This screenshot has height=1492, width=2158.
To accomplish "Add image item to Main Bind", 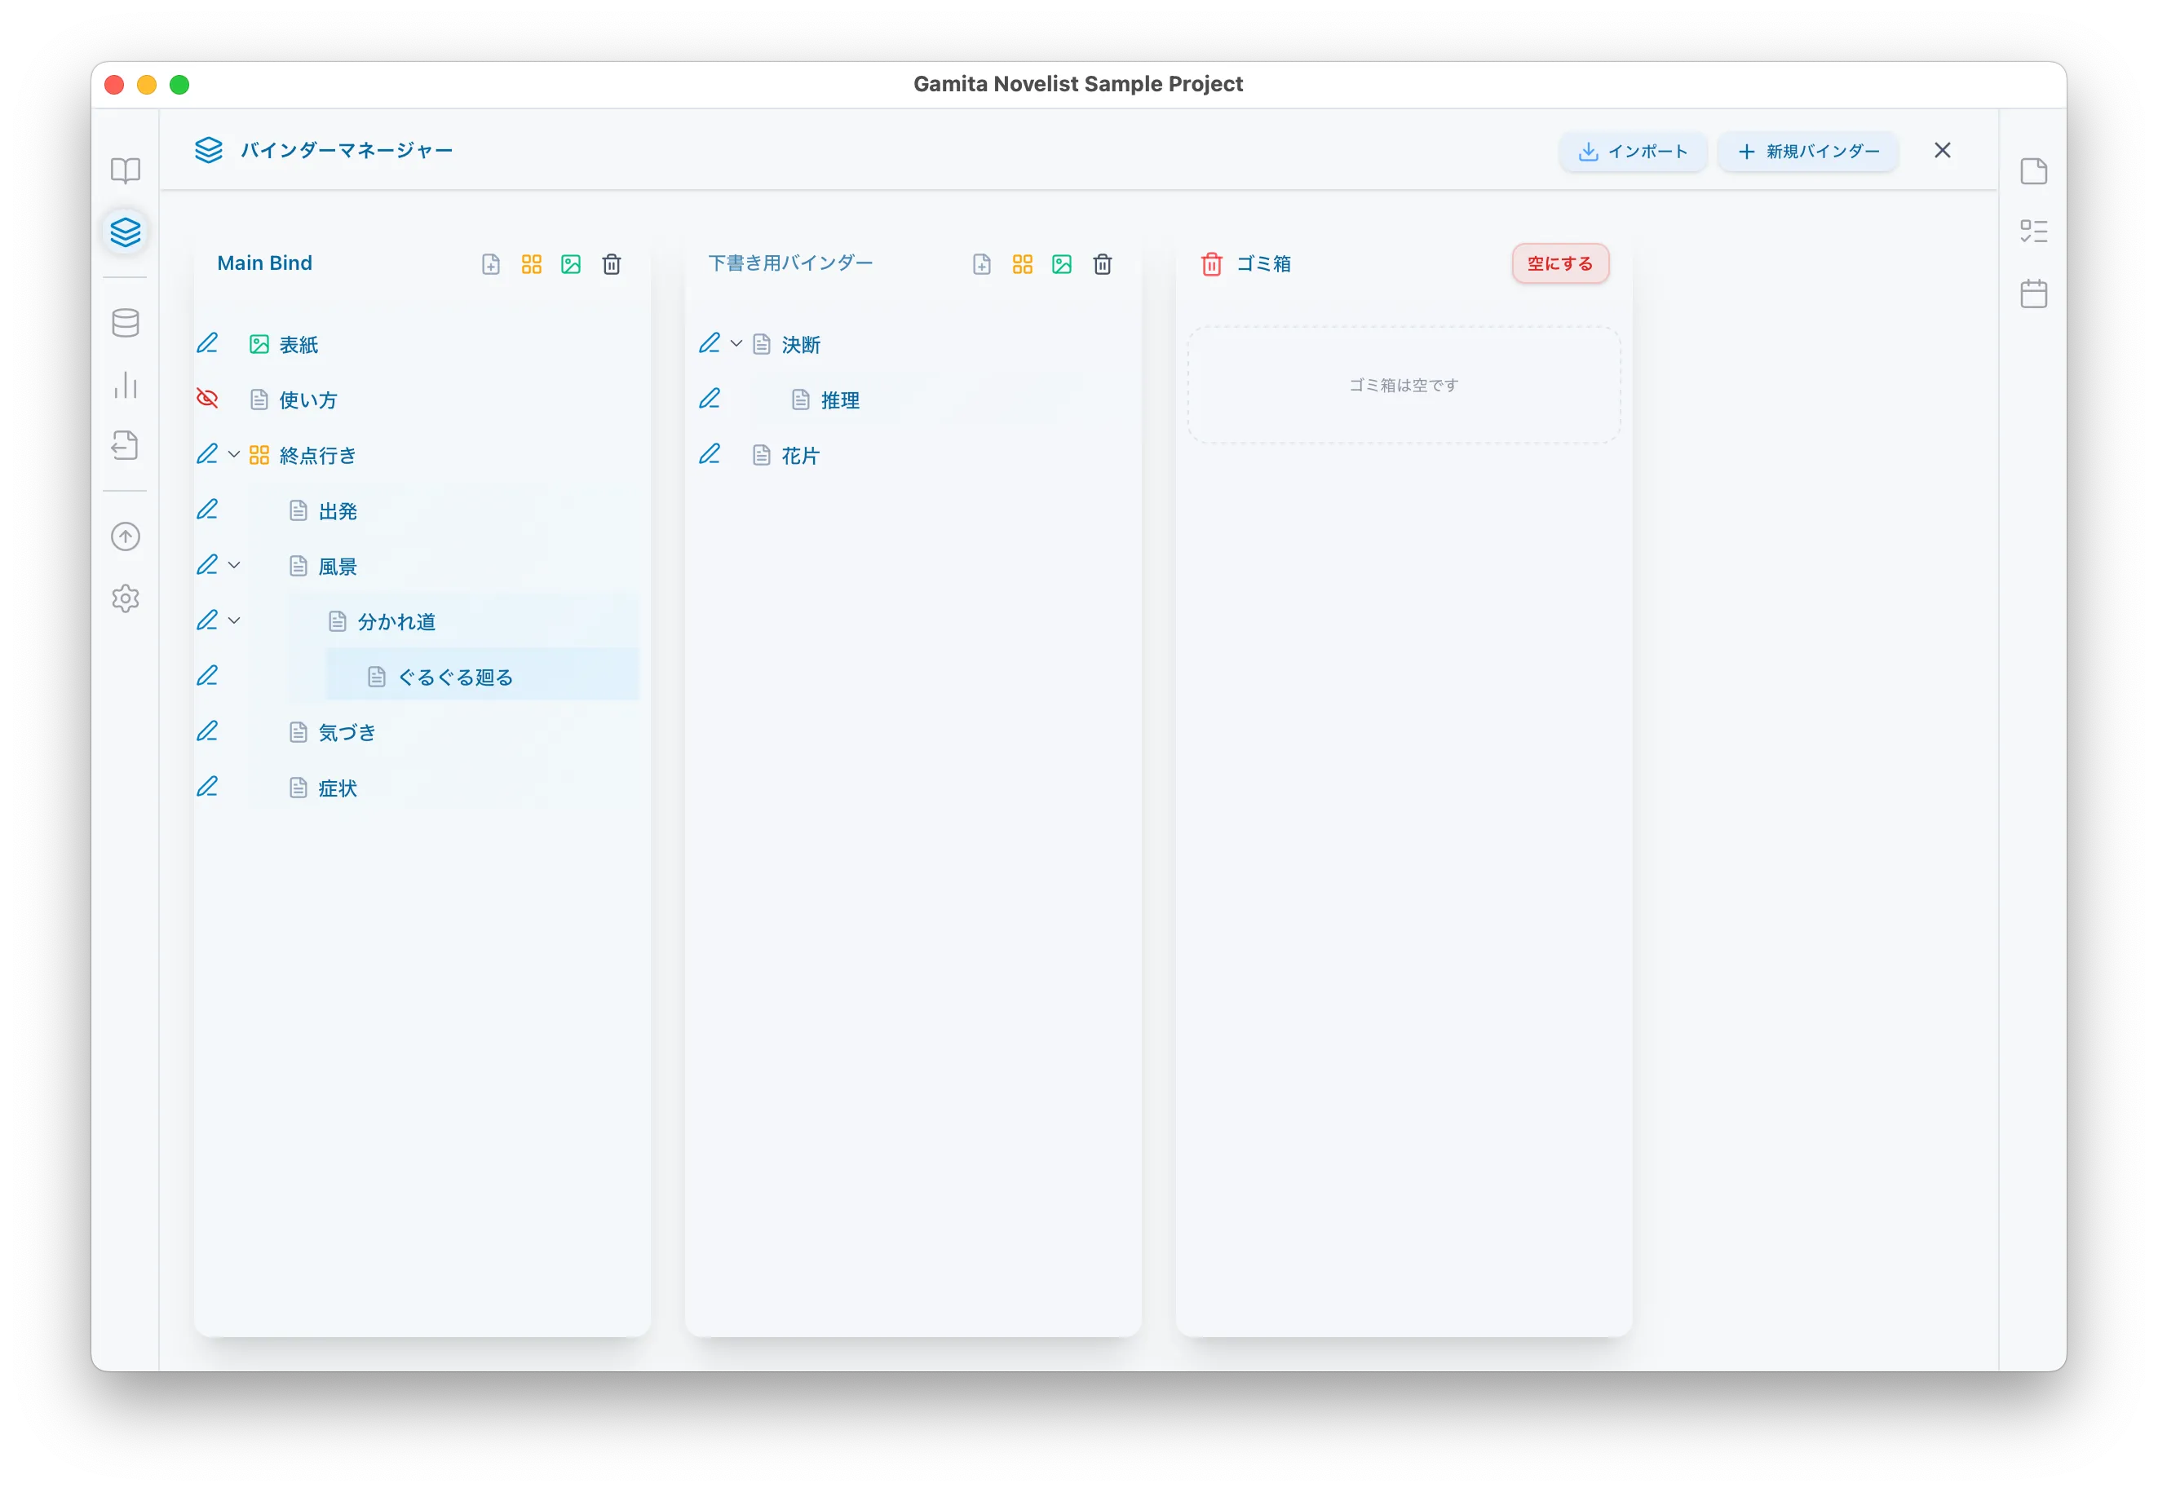I will tap(571, 264).
